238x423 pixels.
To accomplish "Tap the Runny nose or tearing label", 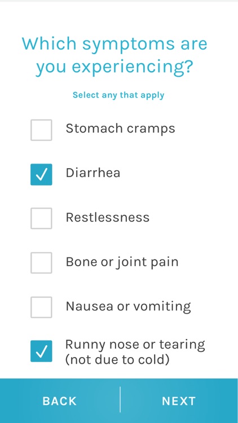I will coord(135,352).
